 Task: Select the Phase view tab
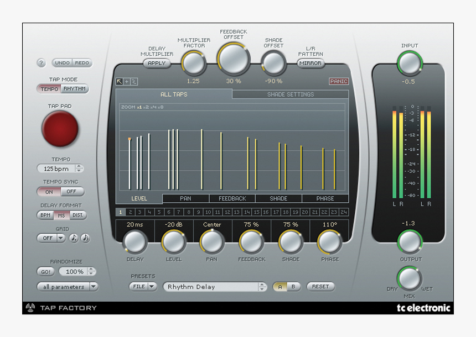pos(325,198)
